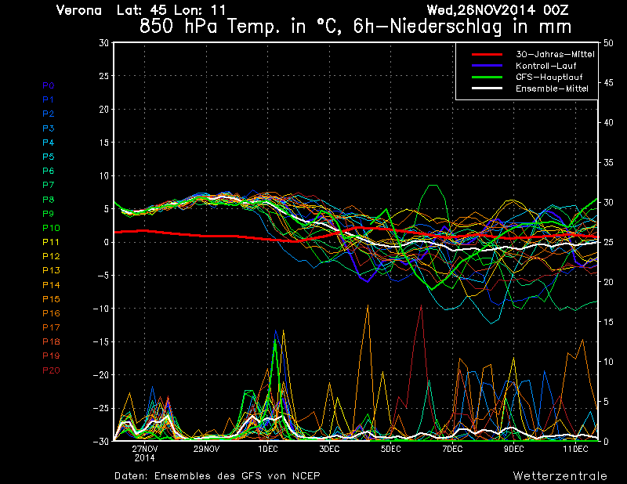Click the blue Kontroll-Lauf legend line
Image resolution: width=627 pixels, height=484 pixels.
coord(487,65)
